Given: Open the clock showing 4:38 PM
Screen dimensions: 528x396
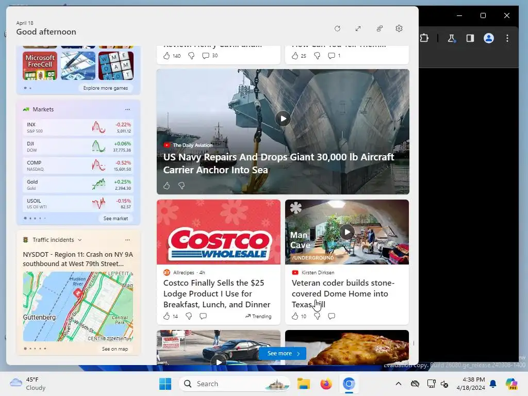Looking at the screenshot, I should pyautogui.click(x=471, y=384).
